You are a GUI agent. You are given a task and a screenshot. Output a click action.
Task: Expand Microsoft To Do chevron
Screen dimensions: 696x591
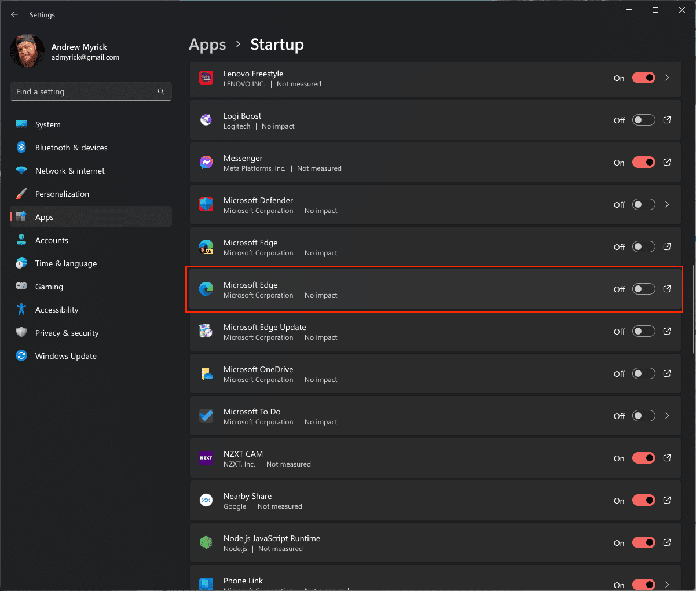[667, 416]
